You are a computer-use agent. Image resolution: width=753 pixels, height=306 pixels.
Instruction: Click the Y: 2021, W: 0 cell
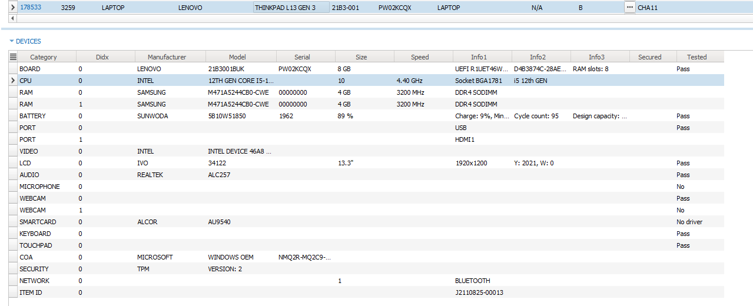pyautogui.click(x=542, y=163)
